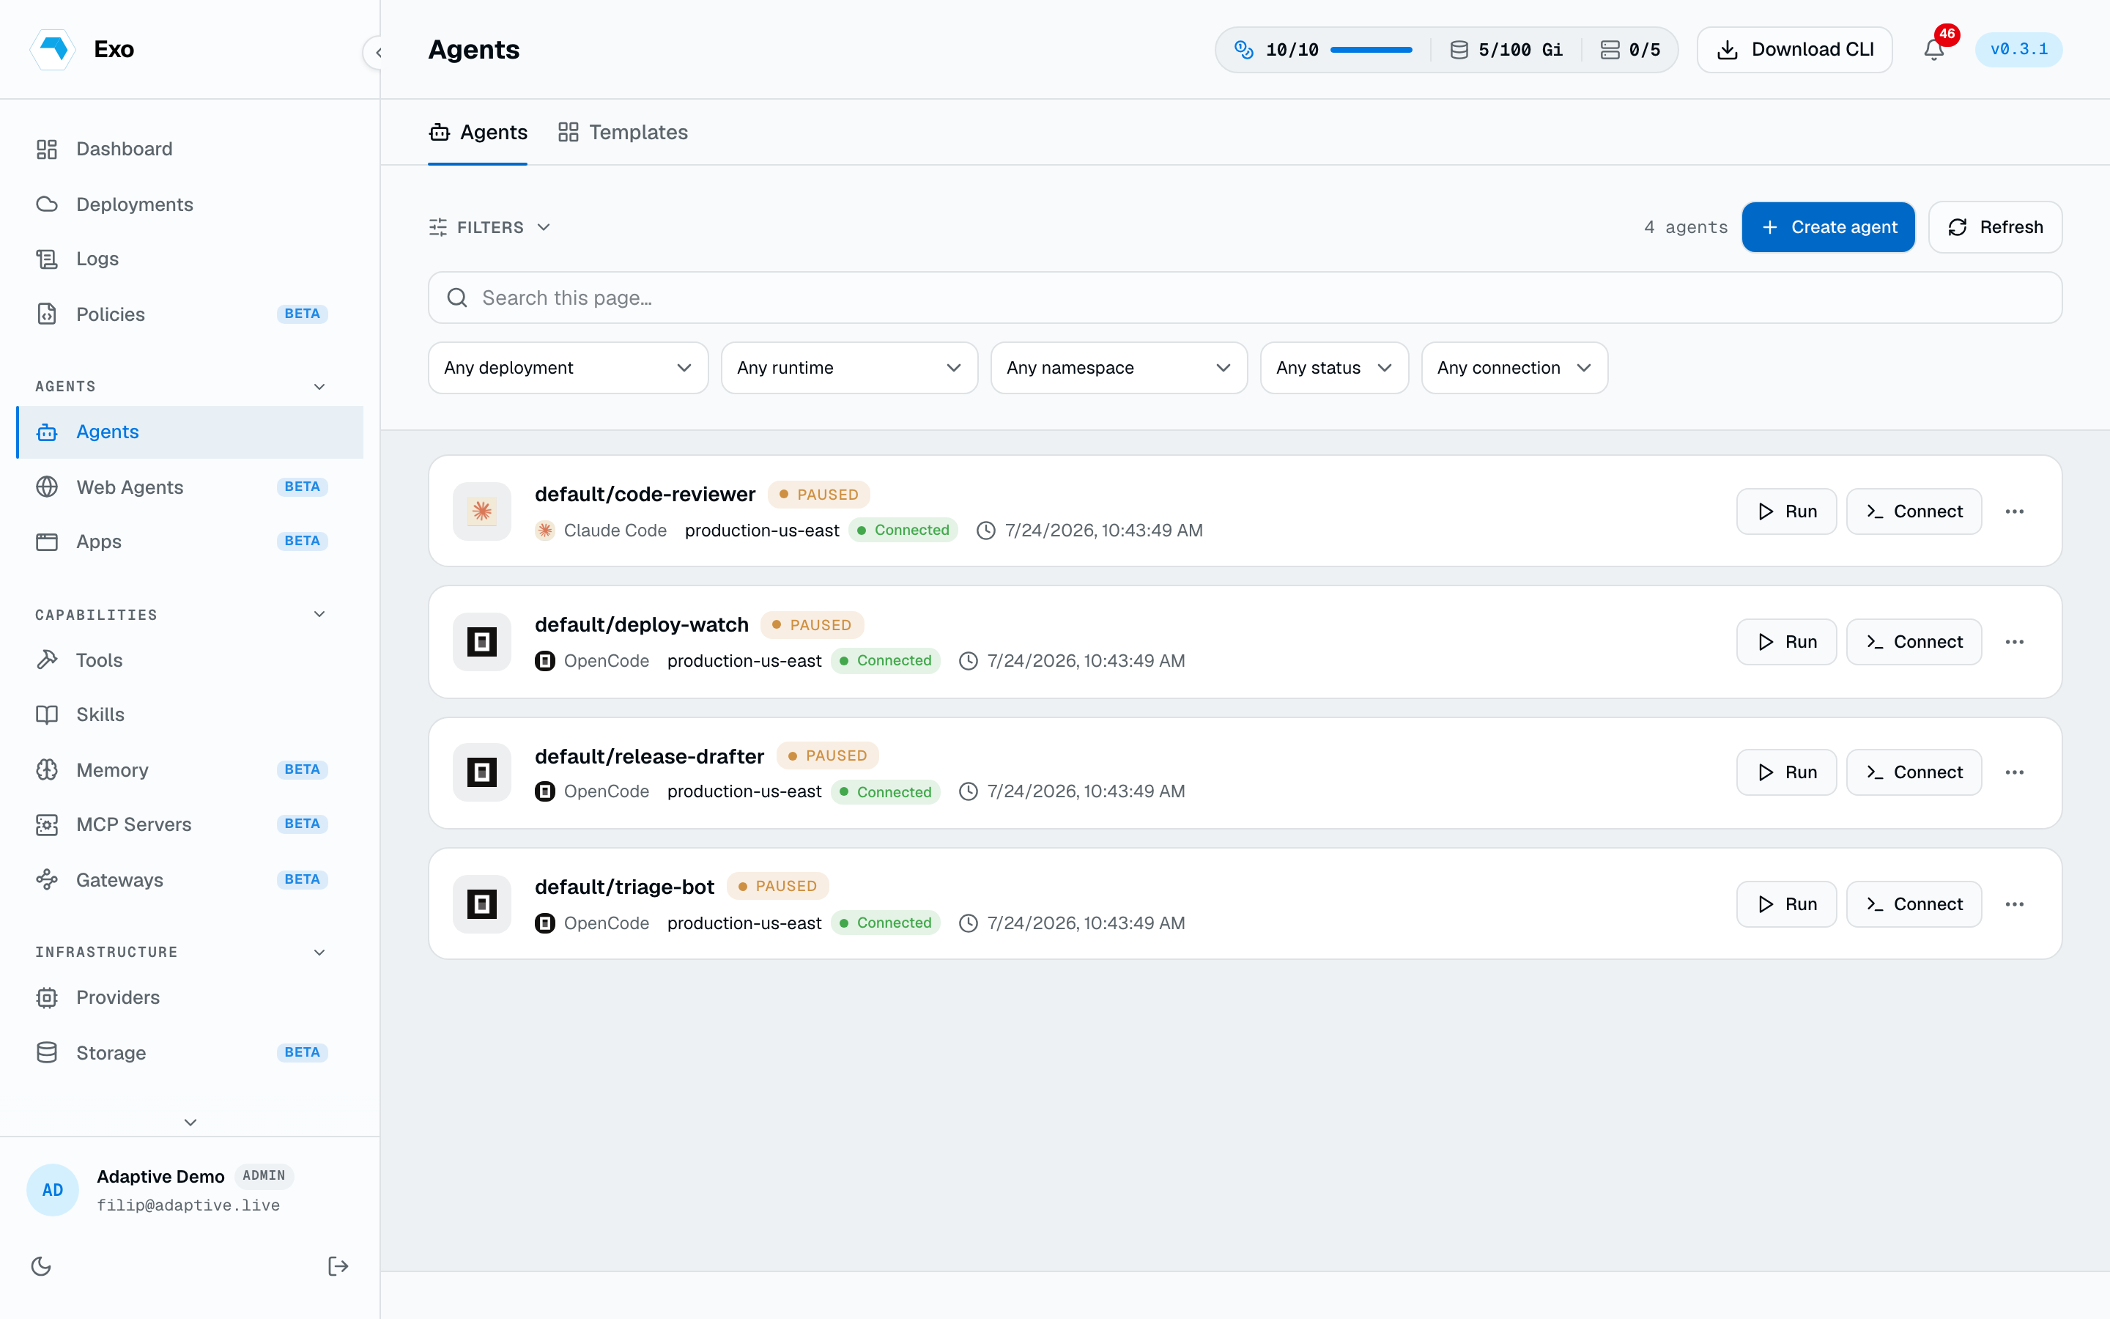The image size is (2110, 1319).
Task: Open Memory in the sidebar
Action: coord(190,769)
